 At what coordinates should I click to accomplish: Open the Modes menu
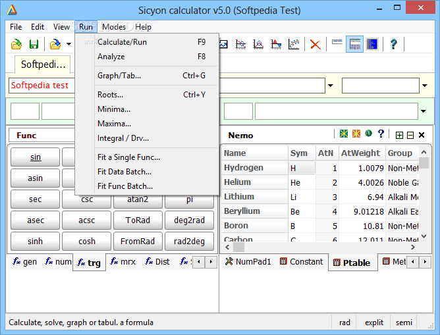tap(114, 27)
